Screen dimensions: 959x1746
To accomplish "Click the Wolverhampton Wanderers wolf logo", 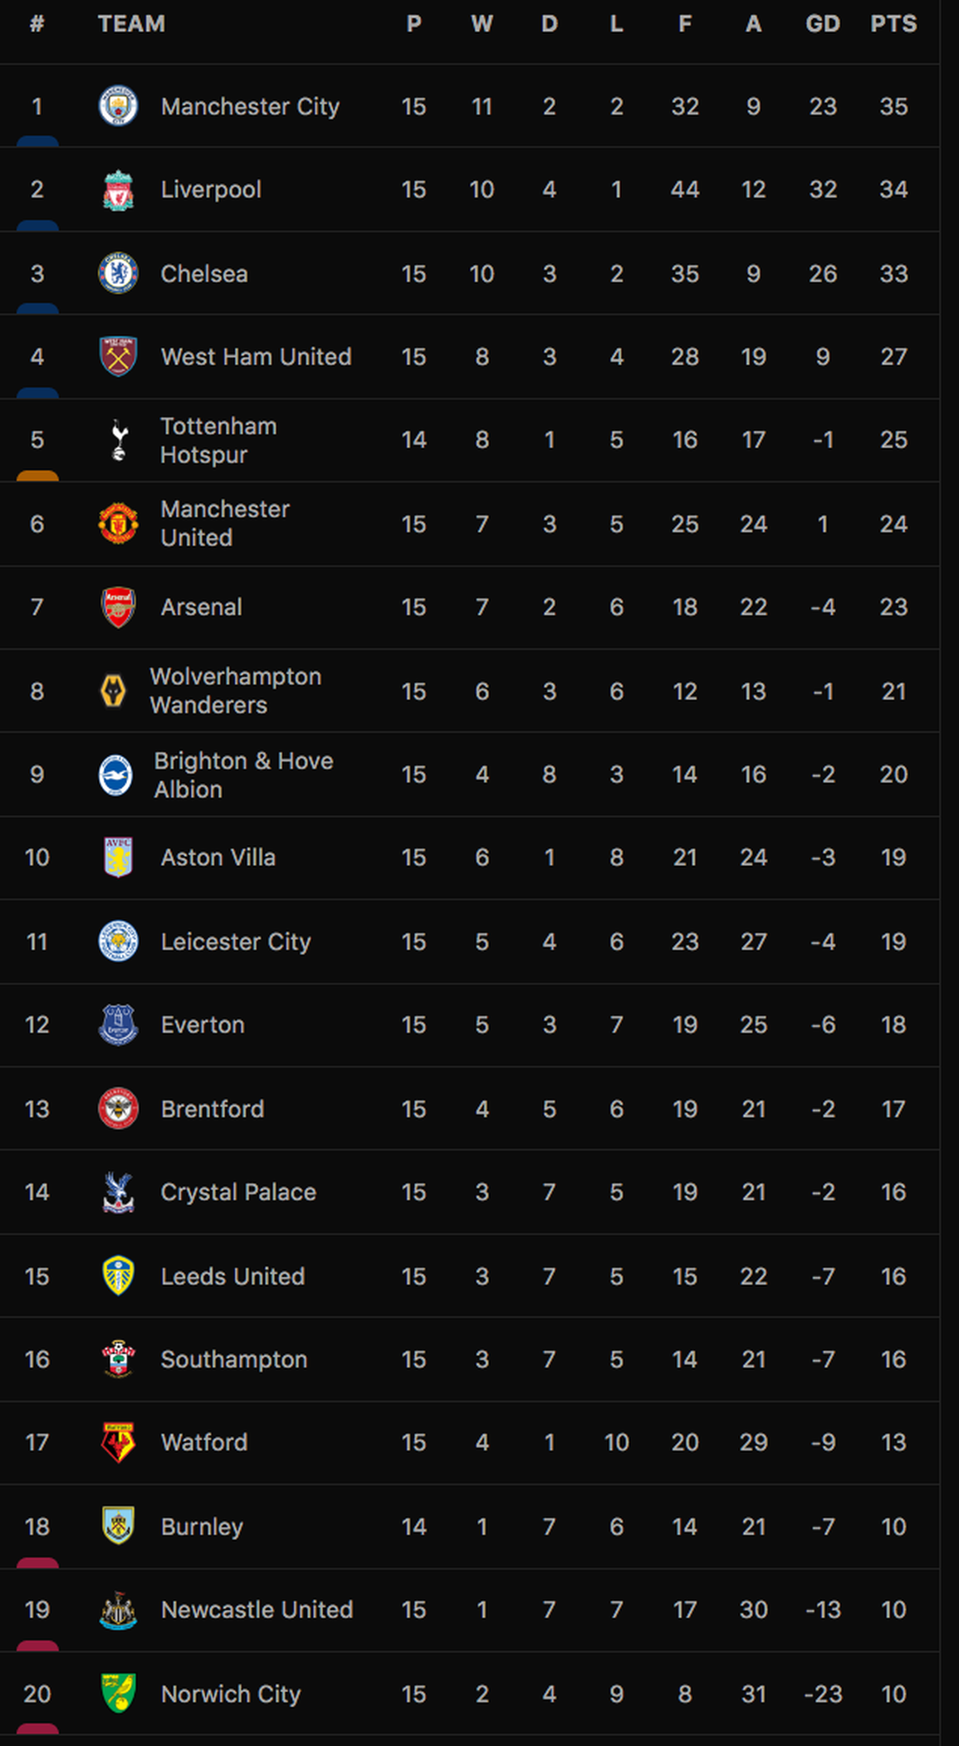I will (x=113, y=691).
